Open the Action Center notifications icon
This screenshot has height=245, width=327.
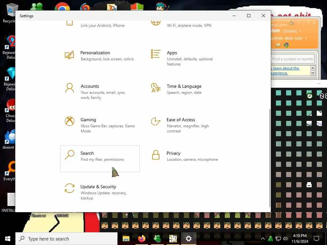pyautogui.click(x=316, y=239)
